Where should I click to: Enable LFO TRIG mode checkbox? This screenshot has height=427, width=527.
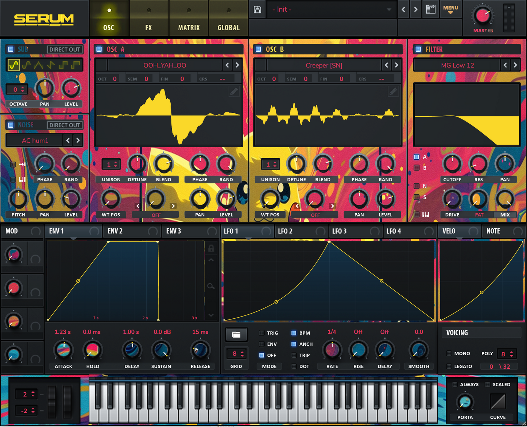click(x=261, y=333)
